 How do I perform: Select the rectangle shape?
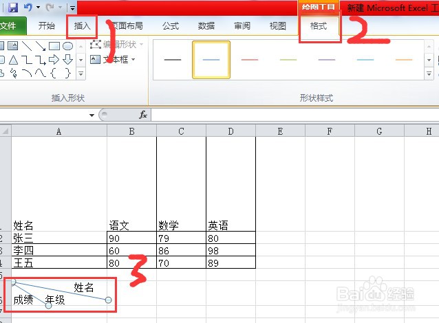point(54,45)
